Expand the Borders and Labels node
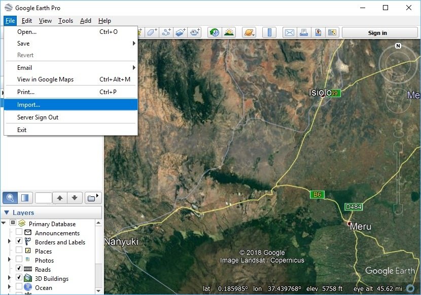Screen dimensions: 421x295 [x=9, y=241]
